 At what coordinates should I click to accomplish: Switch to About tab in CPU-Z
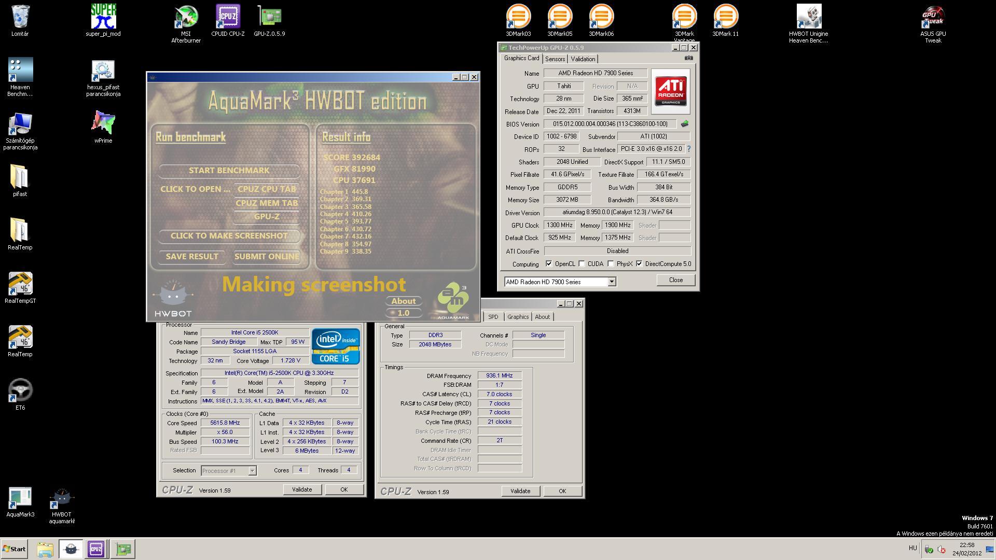tap(543, 317)
